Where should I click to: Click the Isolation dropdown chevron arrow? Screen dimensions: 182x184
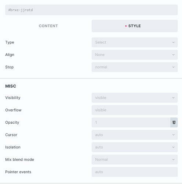click(x=173, y=147)
